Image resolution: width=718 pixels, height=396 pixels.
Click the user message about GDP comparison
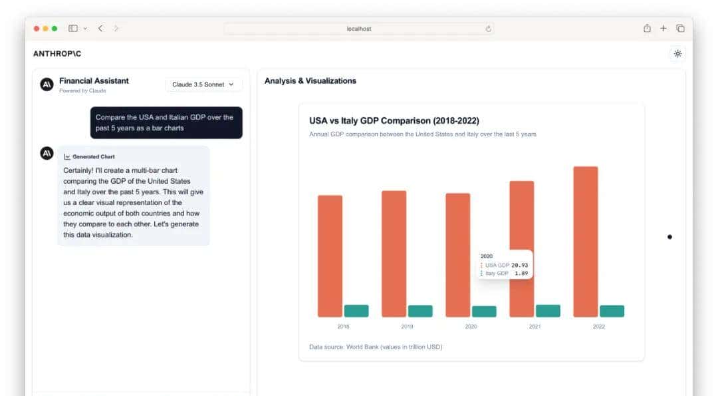coord(166,122)
